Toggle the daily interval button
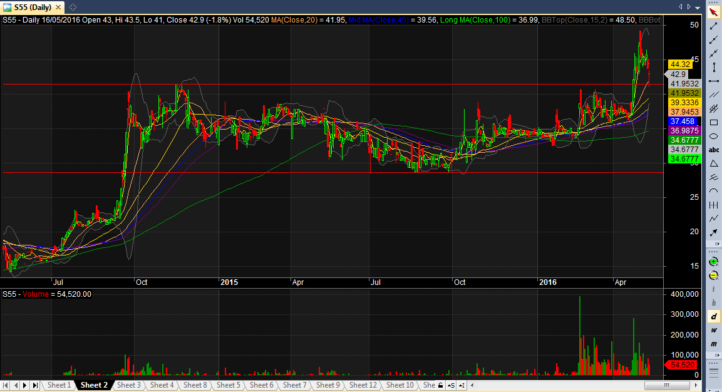Screen dimensions: 722x392 (x=713, y=316)
